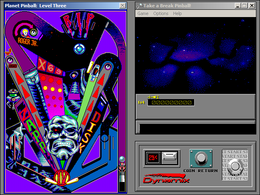Image resolution: width=260 pixels, height=195 pixels.
Task: Click the coin slot next to 25¢
Action: click(x=170, y=157)
